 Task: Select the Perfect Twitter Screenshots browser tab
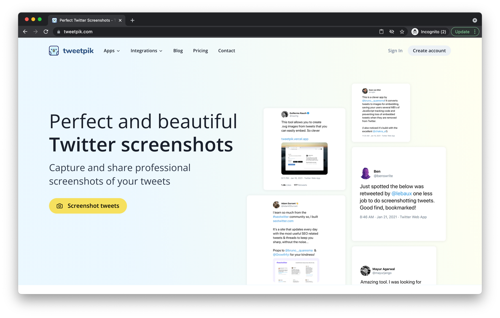tap(87, 20)
